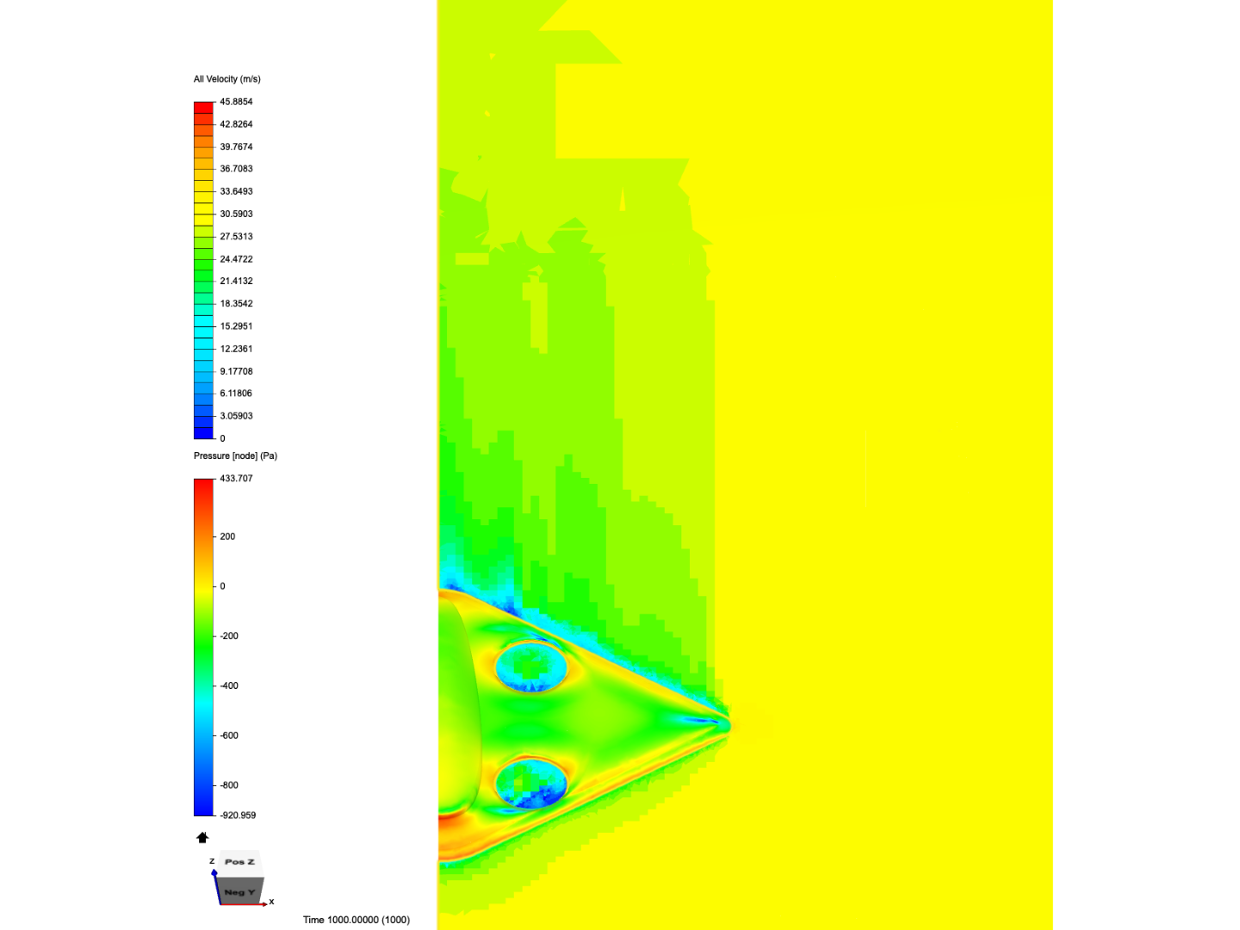Screen dimensions: 1240x930
Task: Click the home view arrow icon
Action: pos(202,837)
